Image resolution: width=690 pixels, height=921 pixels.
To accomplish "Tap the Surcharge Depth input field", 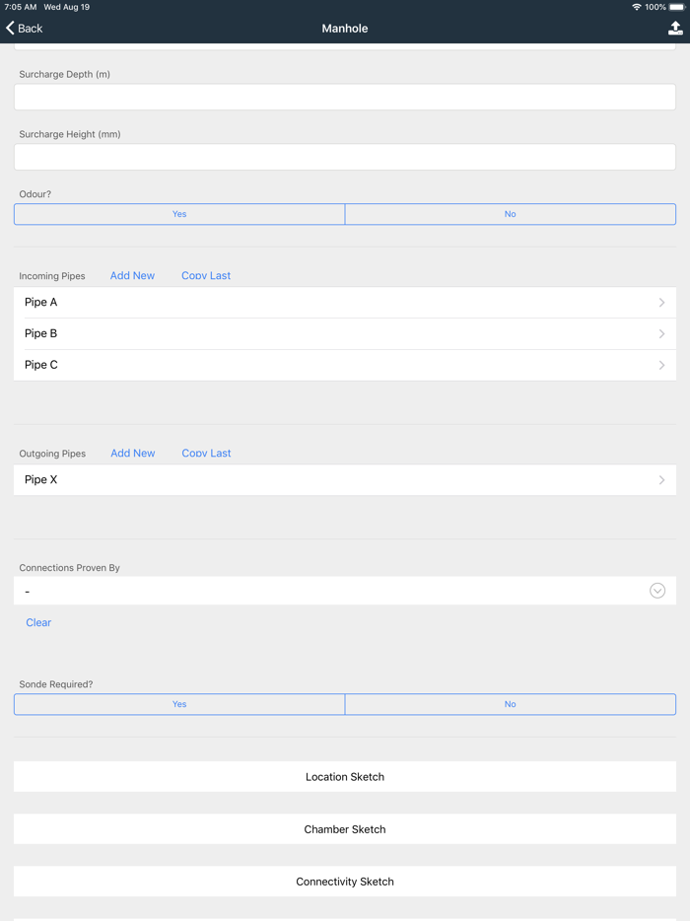I will click(x=345, y=97).
